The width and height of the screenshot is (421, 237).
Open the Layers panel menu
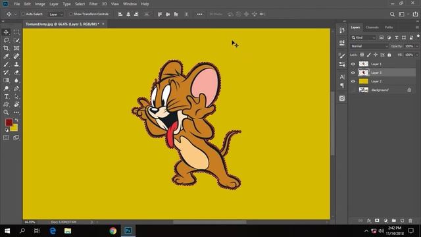pyautogui.click(x=417, y=28)
